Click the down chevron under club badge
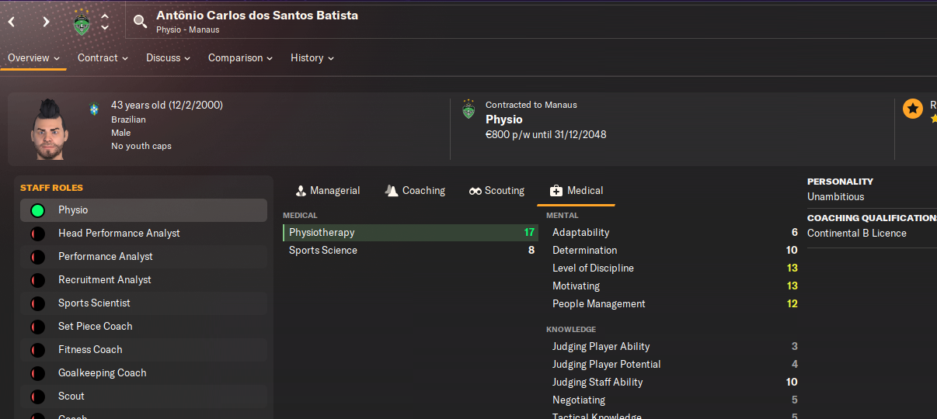 coord(105,28)
